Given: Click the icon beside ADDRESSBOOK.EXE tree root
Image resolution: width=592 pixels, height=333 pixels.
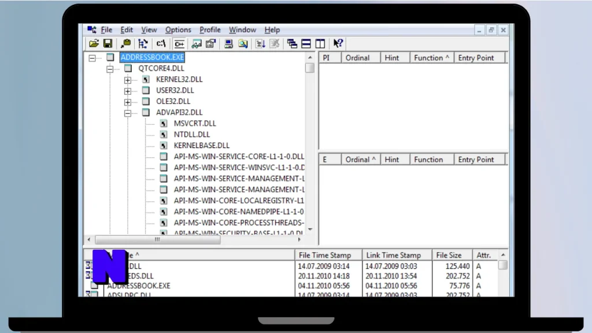Looking at the screenshot, I should [x=110, y=57].
